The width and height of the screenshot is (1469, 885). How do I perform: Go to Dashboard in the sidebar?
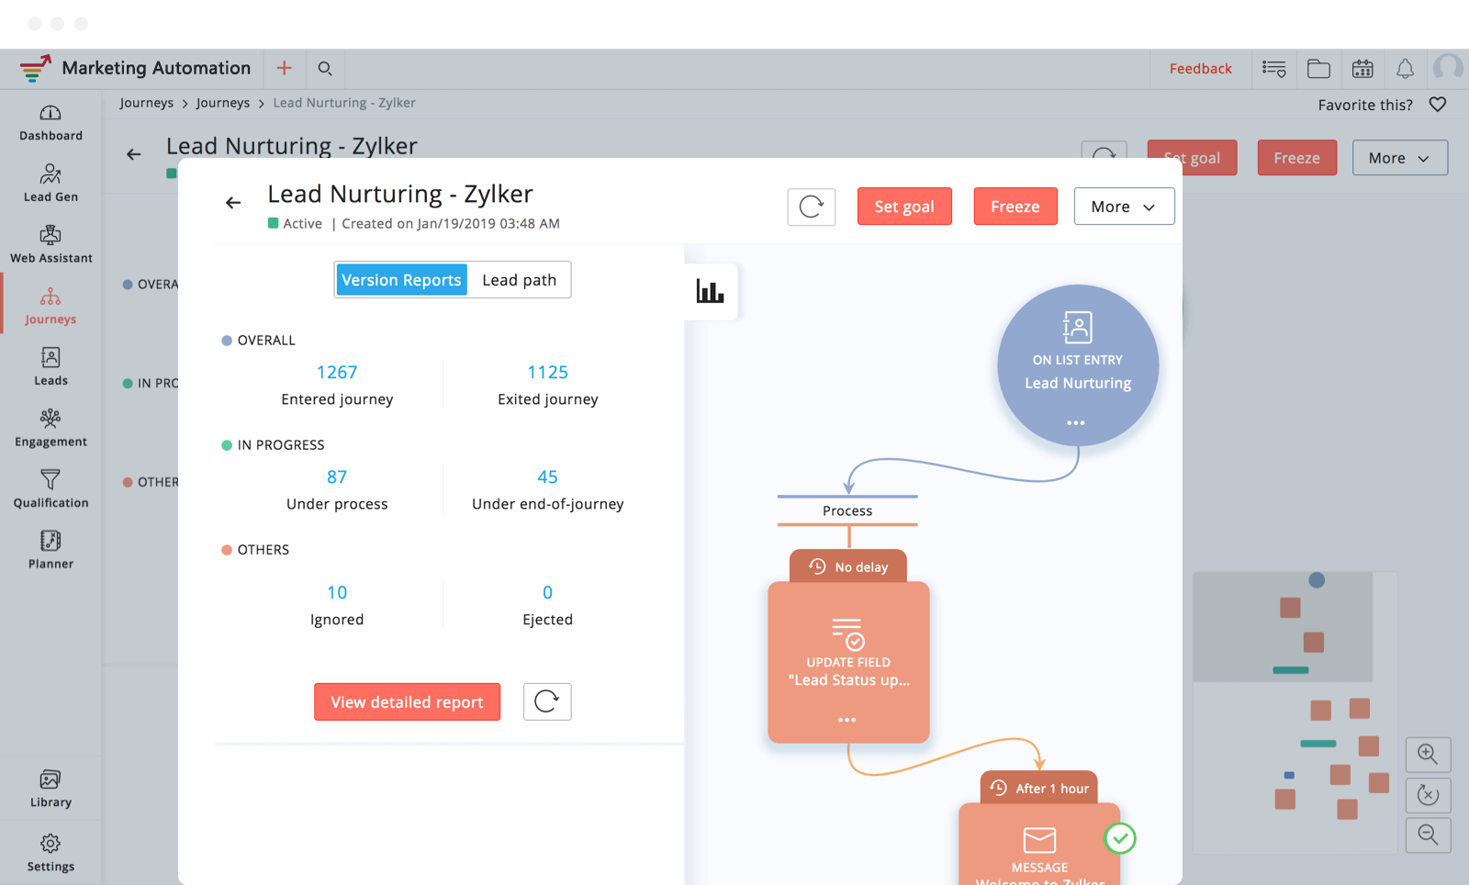pos(50,122)
